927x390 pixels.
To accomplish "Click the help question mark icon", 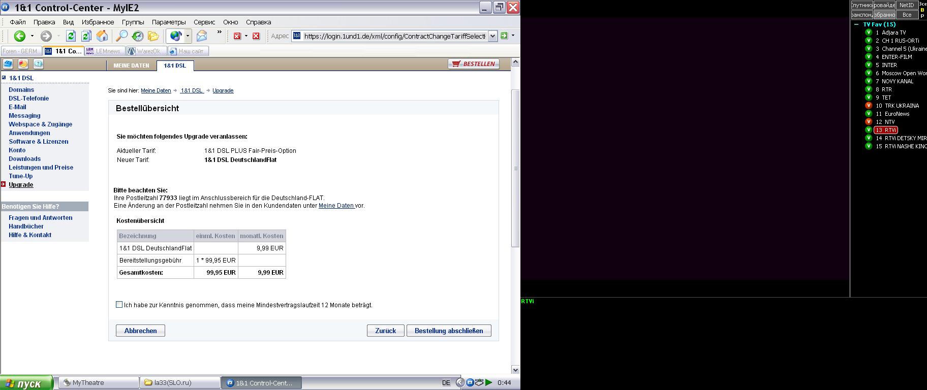I will point(38,64).
